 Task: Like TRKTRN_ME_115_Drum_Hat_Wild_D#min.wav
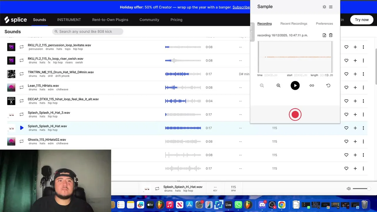346,74
